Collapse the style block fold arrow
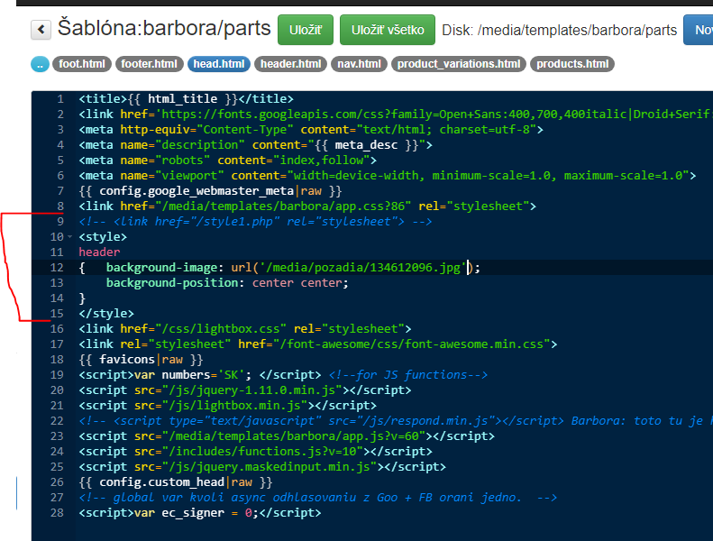Viewport: 713px width, 541px height. (x=69, y=236)
